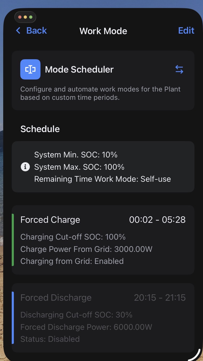Click the Status: Disabled line
This screenshot has height=361, width=203.
point(50,339)
